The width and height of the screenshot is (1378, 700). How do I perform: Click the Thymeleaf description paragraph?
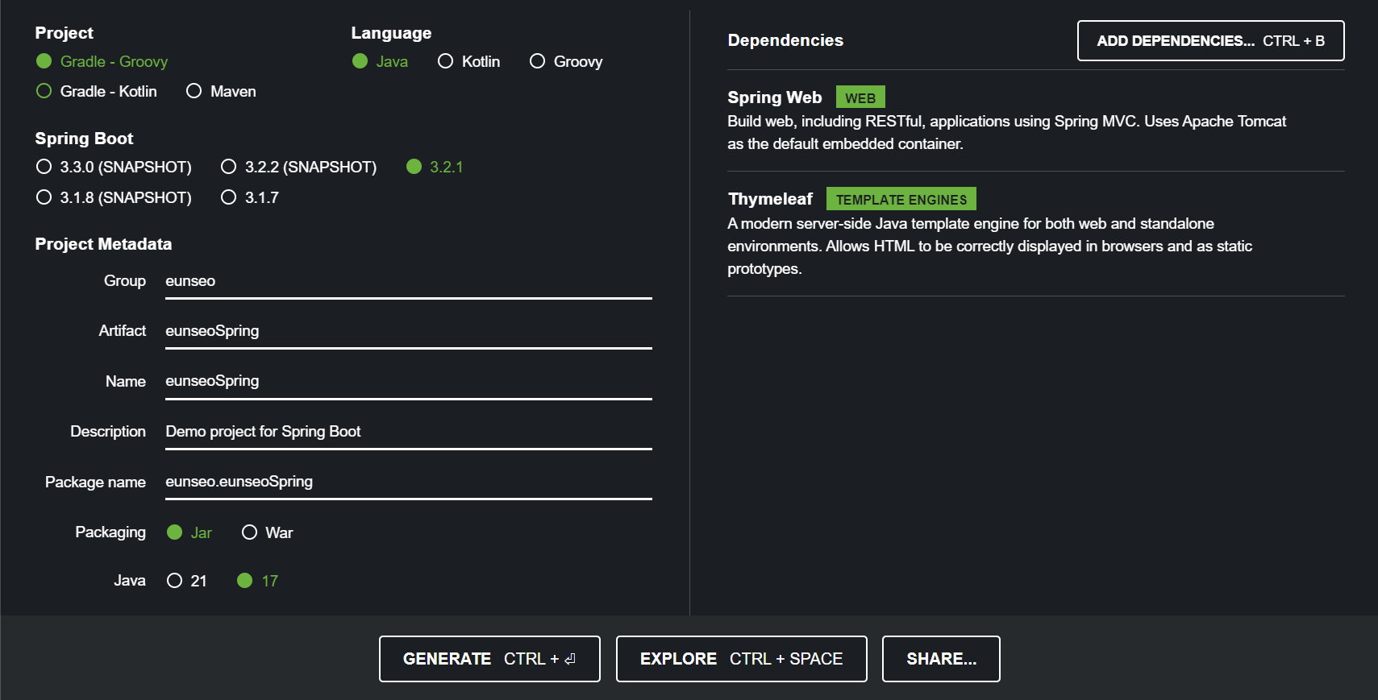coord(989,246)
